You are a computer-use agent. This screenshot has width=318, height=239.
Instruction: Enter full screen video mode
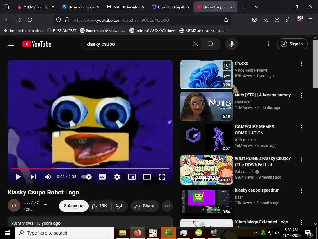[161, 177]
